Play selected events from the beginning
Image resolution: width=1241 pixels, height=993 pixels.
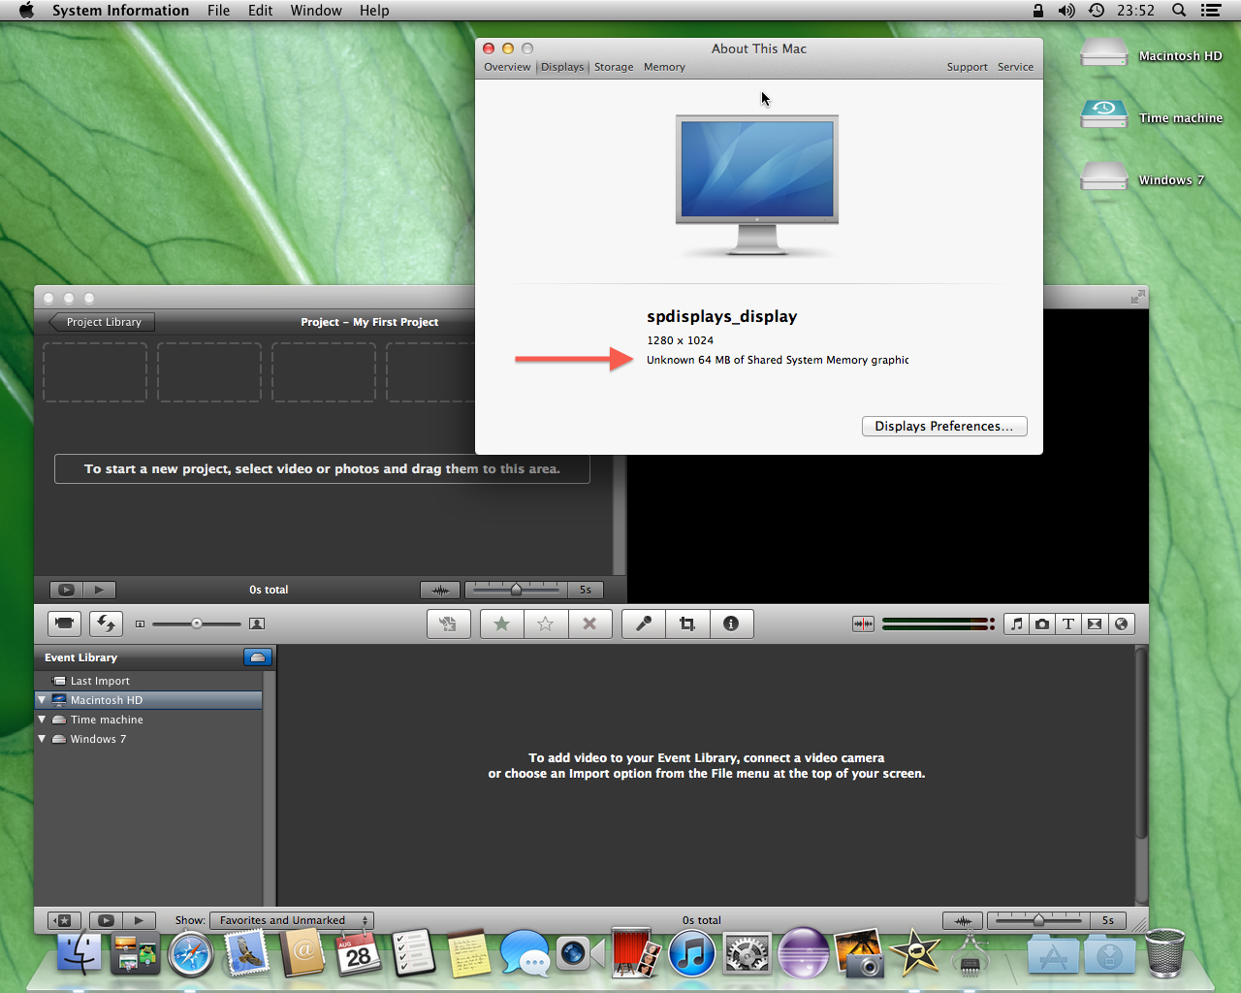click(139, 920)
